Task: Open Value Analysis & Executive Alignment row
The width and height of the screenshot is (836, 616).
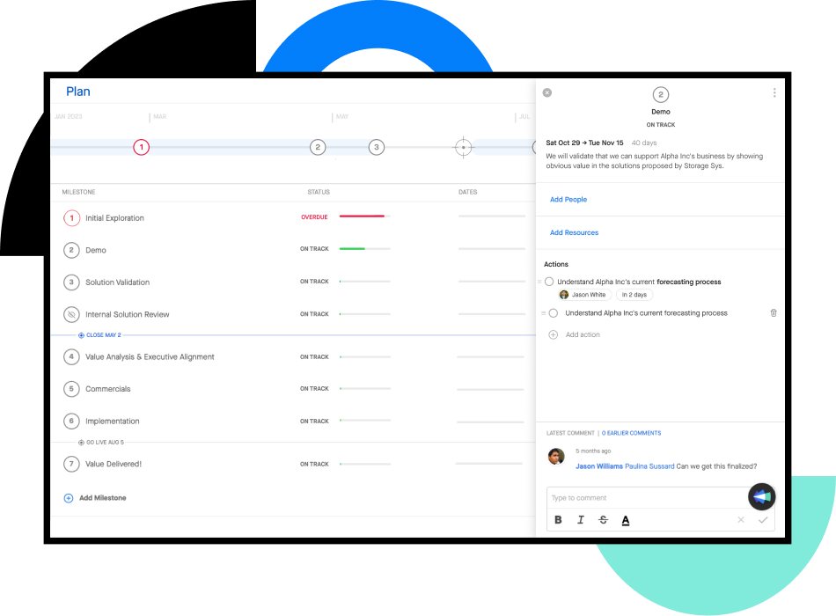Action: click(x=293, y=356)
